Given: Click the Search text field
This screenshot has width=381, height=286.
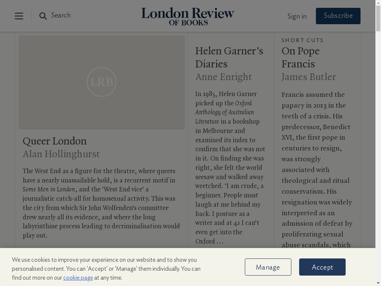Looking at the screenshot, I should tap(61, 15).
